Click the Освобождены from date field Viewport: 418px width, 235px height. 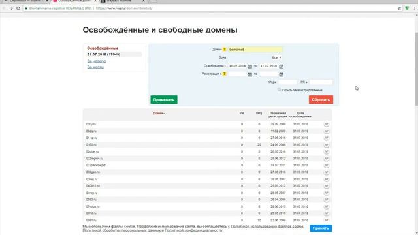tap(237, 66)
